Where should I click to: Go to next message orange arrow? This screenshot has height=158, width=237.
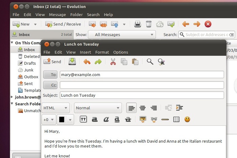(x=197, y=24)
